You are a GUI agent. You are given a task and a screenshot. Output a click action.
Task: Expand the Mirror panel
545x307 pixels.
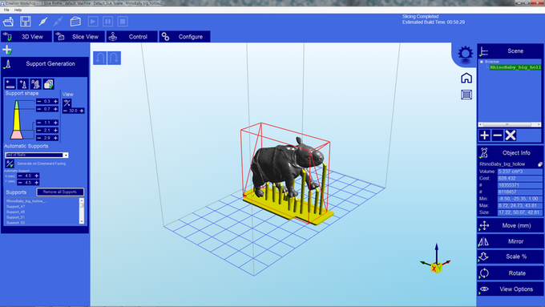click(x=510, y=241)
